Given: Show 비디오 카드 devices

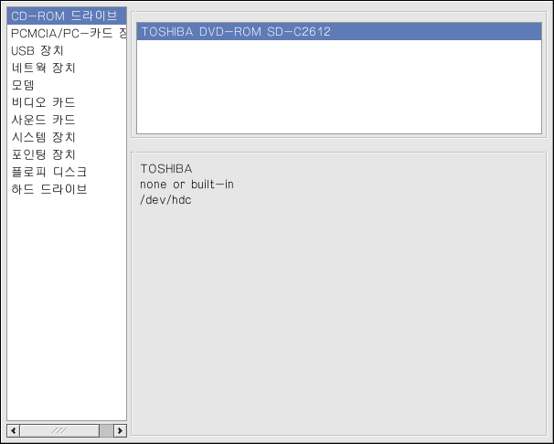Looking at the screenshot, I should [43, 102].
